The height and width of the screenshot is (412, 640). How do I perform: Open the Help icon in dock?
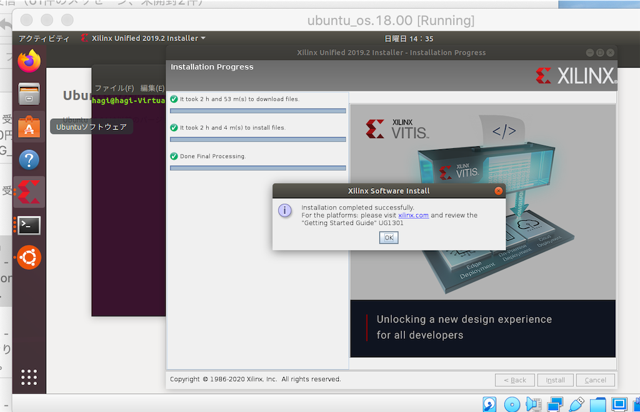[x=29, y=159]
